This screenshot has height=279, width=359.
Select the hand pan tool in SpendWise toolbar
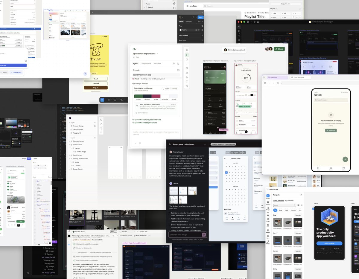click(x=187, y=73)
